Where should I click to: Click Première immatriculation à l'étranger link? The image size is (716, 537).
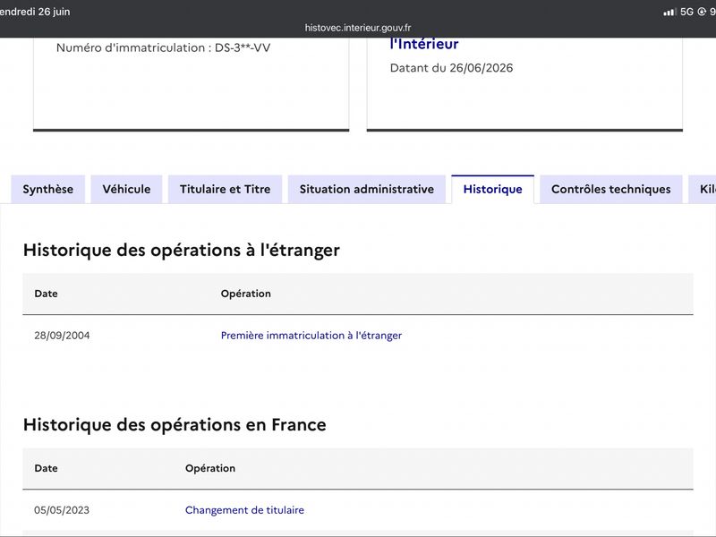coord(311,336)
